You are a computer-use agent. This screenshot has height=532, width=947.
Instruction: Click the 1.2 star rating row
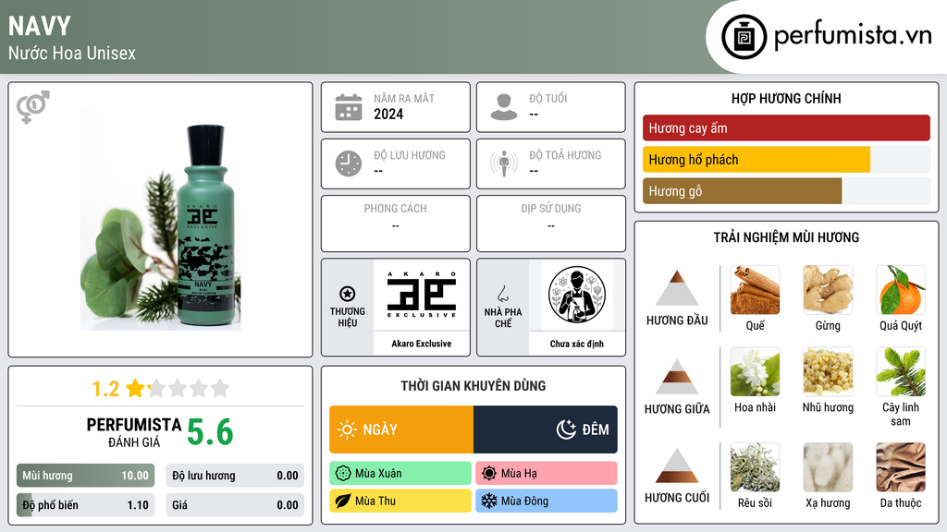tap(161, 389)
